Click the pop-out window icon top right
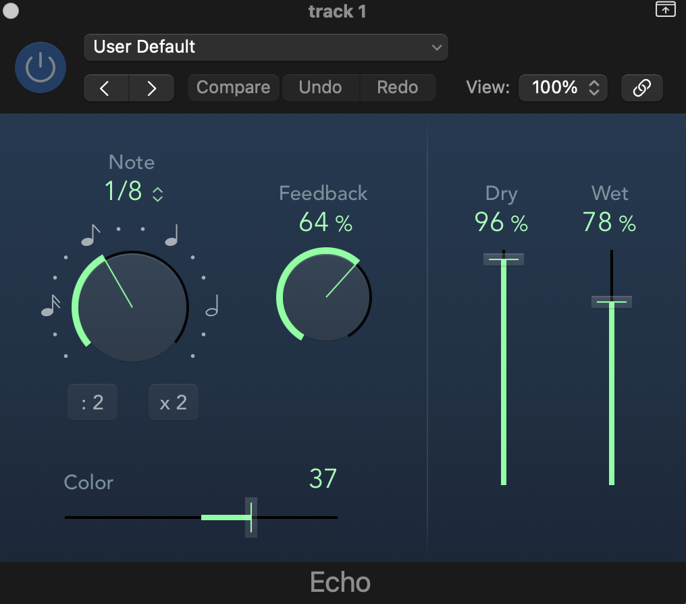This screenshot has height=604, width=686. 666,9
